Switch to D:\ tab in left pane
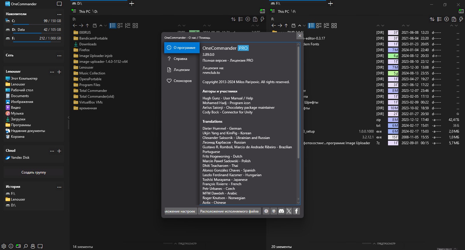The image size is (465, 250). coord(99,3)
